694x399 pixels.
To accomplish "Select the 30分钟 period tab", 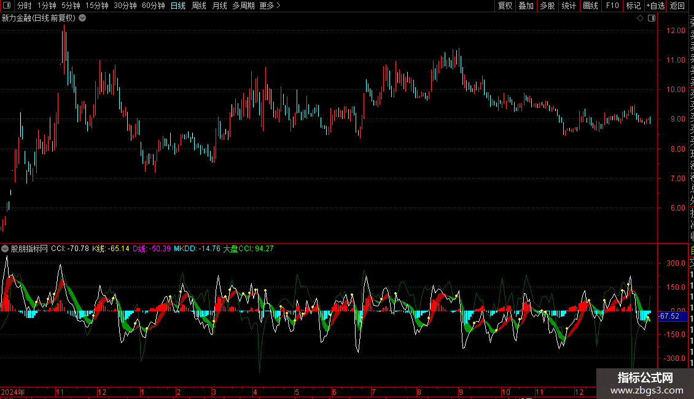I will (125, 6).
